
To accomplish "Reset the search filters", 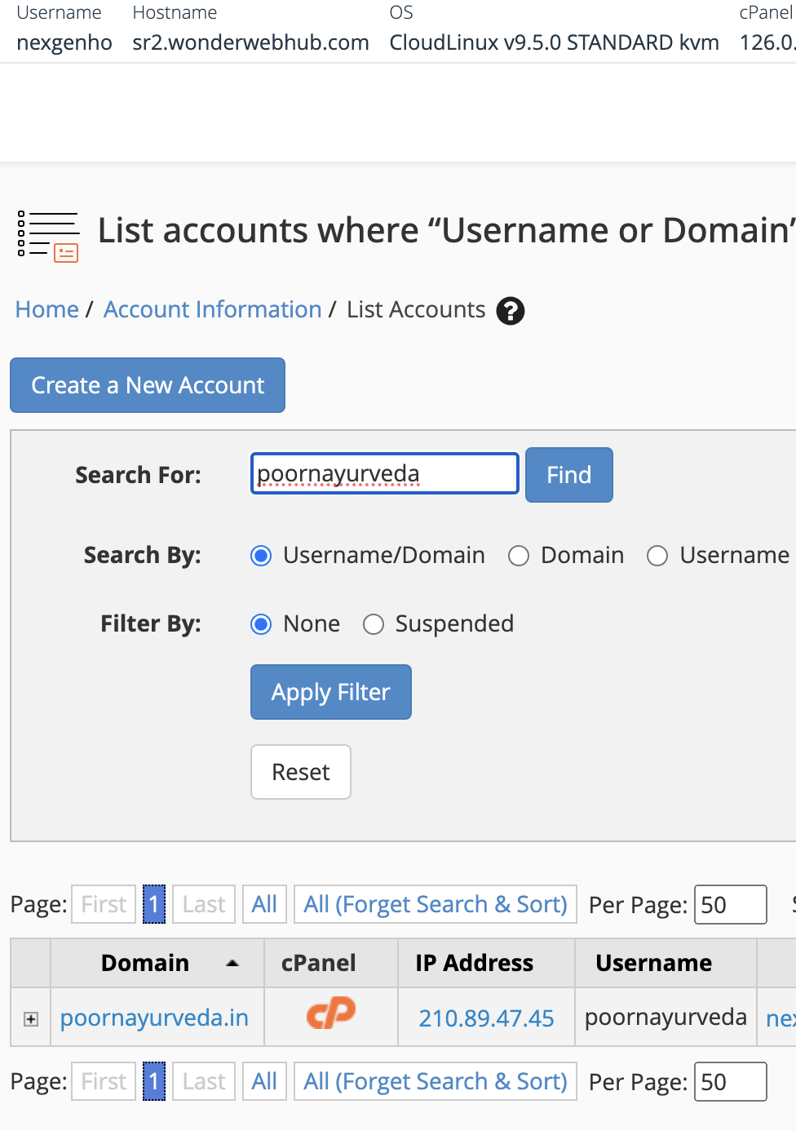I will pyautogui.click(x=300, y=772).
